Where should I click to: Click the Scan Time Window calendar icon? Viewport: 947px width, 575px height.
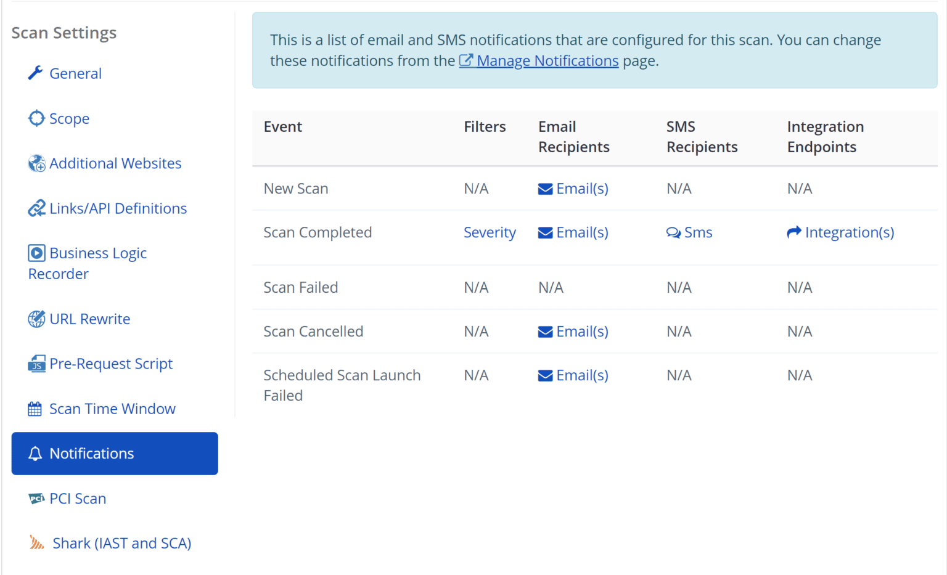pyautogui.click(x=36, y=408)
